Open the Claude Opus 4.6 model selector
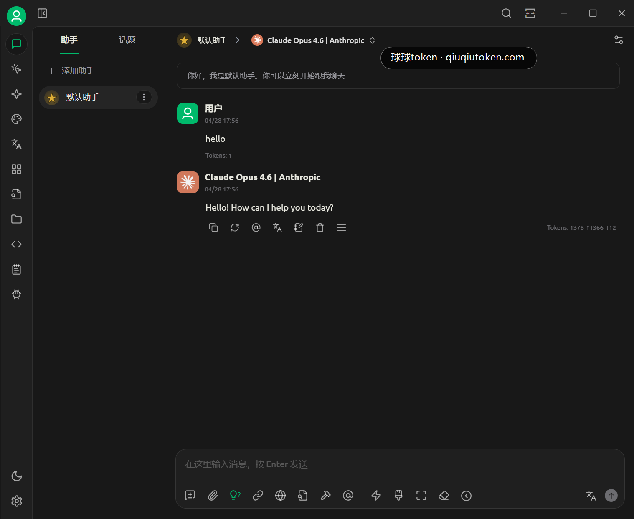634x519 pixels. (x=313, y=40)
